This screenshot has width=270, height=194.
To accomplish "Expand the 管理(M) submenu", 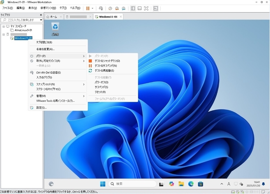I will 58,96.
